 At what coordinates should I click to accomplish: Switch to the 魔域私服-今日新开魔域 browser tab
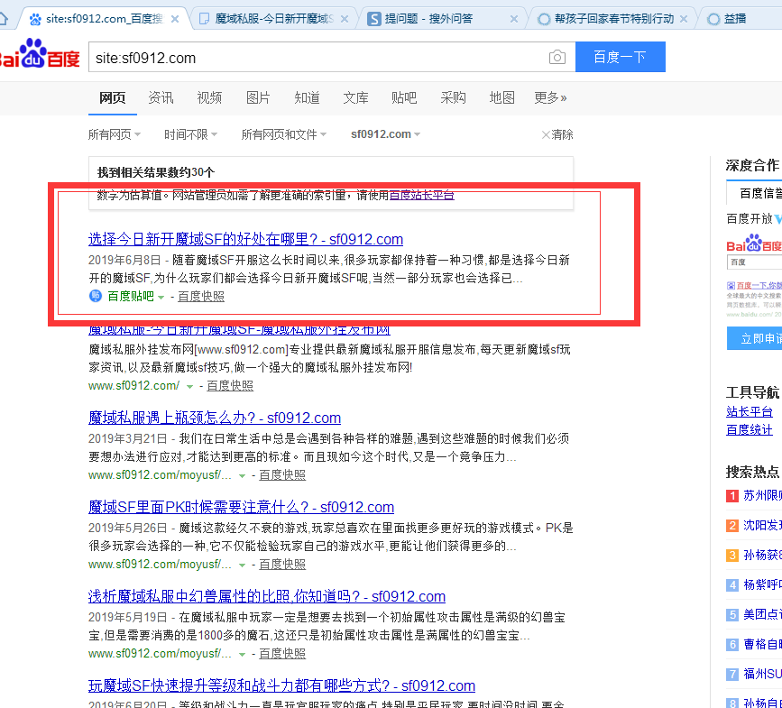(x=273, y=19)
